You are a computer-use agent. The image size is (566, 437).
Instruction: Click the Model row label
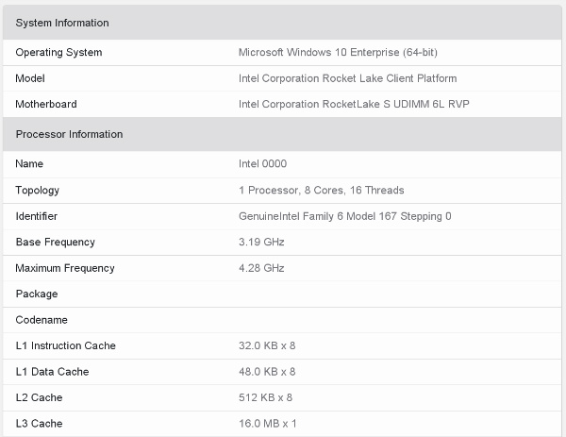(30, 78)
